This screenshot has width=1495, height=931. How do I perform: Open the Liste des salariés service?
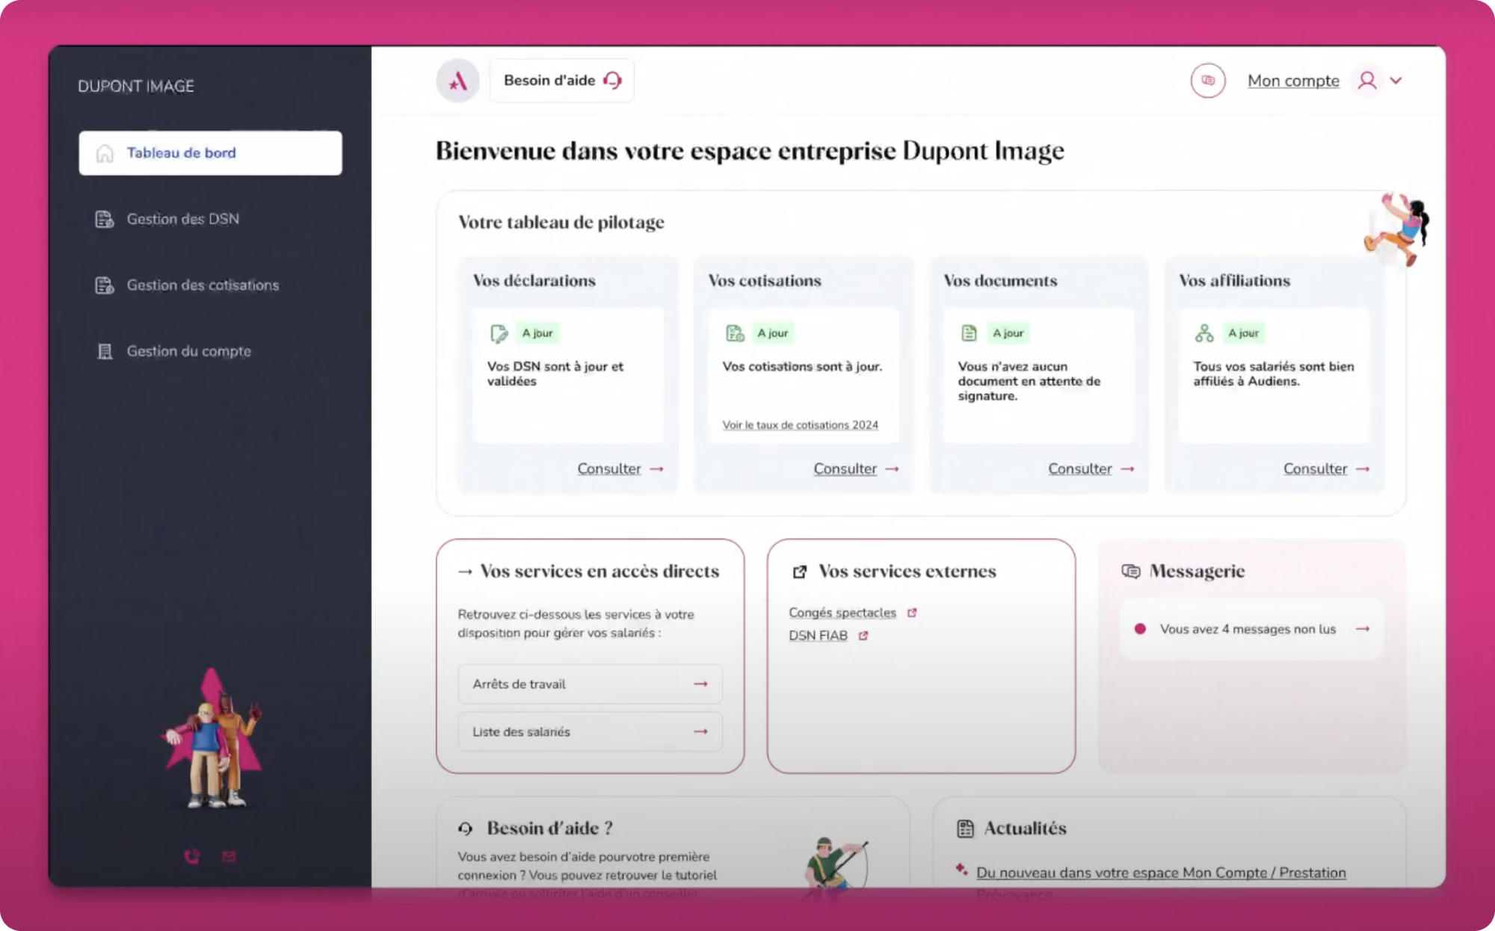pos(589,731)
